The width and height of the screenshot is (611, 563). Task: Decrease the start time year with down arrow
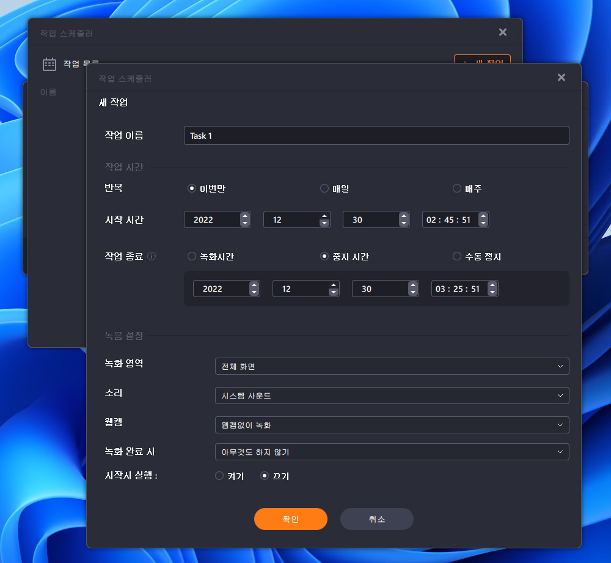(245, 223)
